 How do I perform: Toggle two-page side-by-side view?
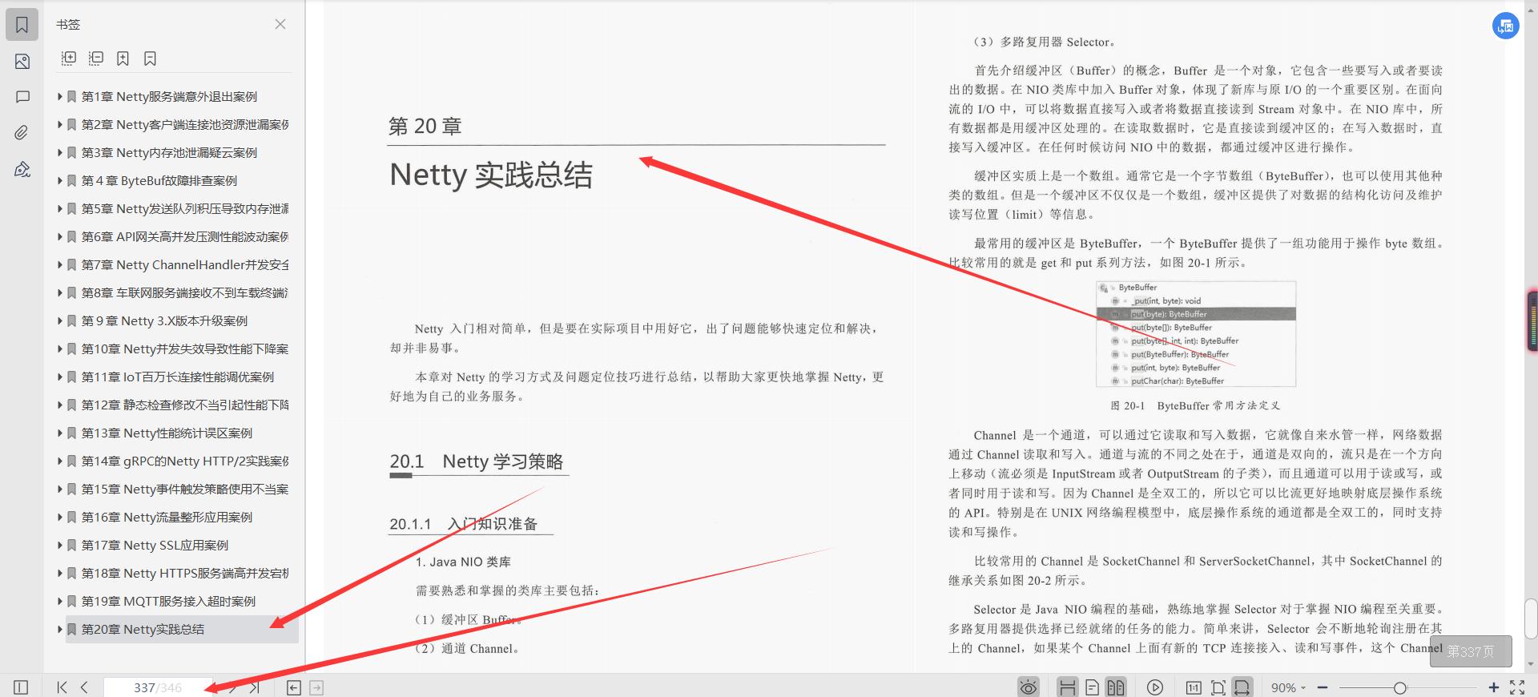(x=1116, y=687)
